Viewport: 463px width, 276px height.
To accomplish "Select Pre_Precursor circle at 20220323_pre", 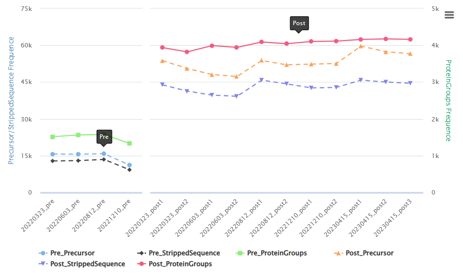I will (x=52, y=155).
